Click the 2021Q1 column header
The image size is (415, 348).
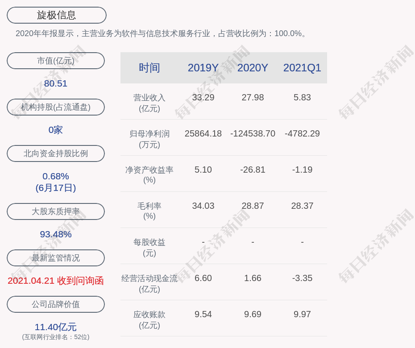click(x=302, y=68)
